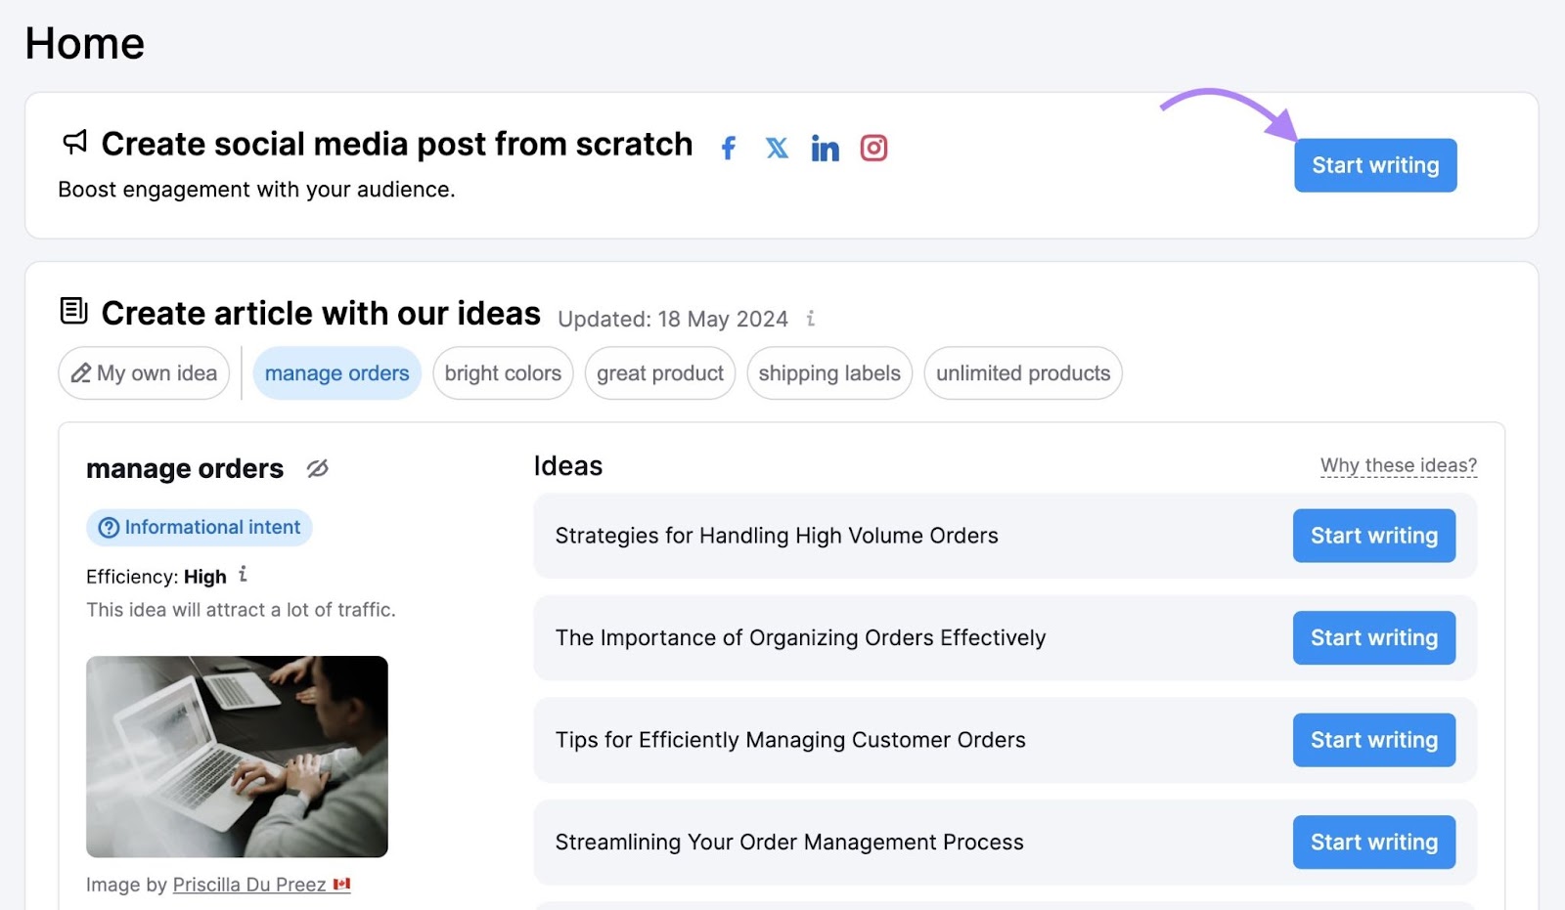Open the Instagram sharing icon
This screenshot has width=1565, height=910.
(873, 147)
